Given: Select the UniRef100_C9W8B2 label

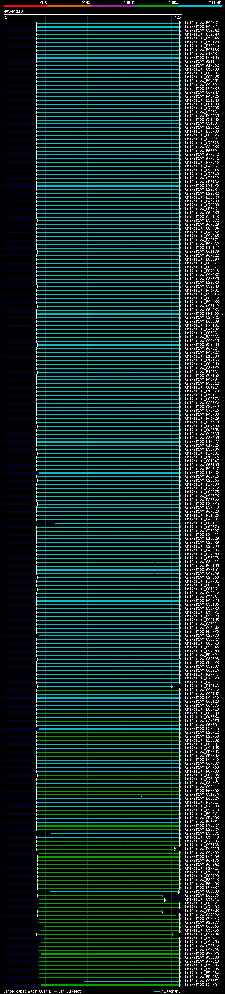Looking at the screenshot, I should [201, 888].
